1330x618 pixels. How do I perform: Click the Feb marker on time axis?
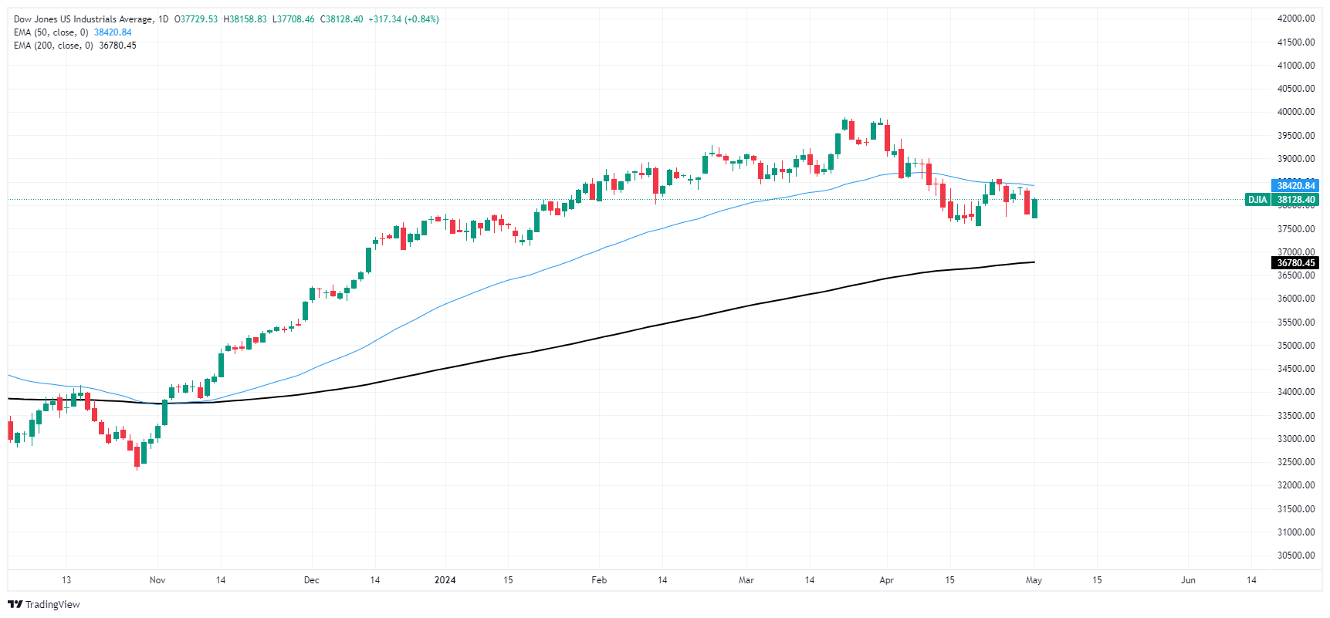(x=599, y=580)
